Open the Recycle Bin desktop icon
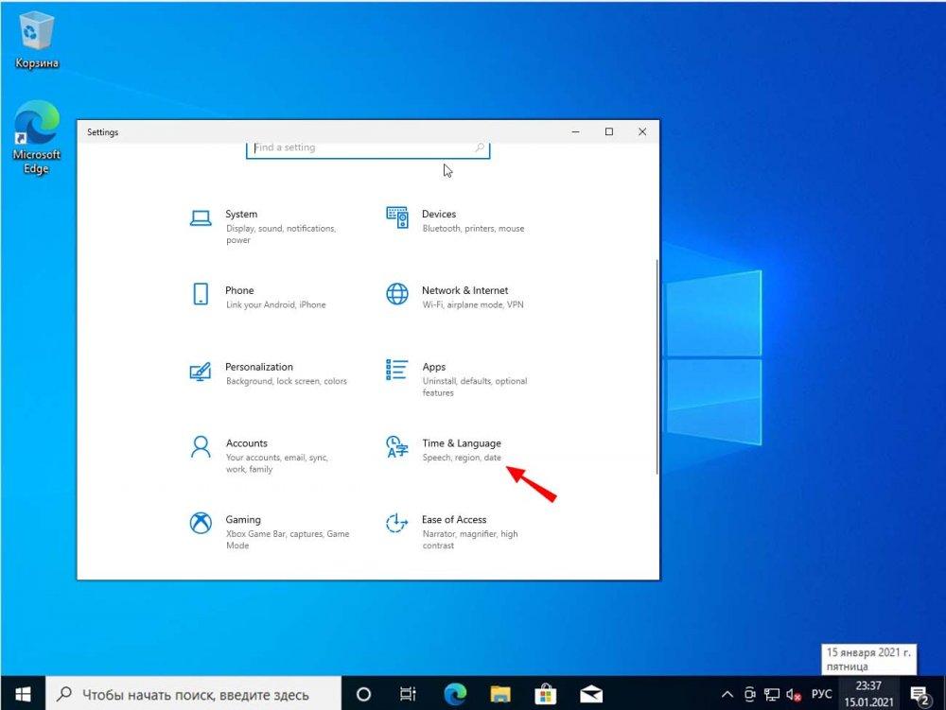This screenshot has width=946, height=710. click(x=37, y=41)
